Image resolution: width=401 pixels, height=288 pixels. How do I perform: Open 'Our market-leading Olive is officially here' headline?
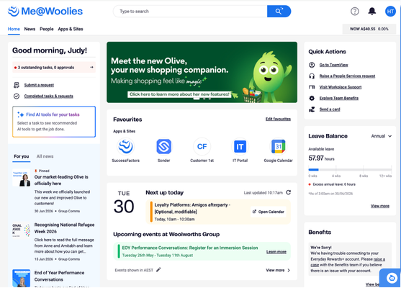coord(61,180)
